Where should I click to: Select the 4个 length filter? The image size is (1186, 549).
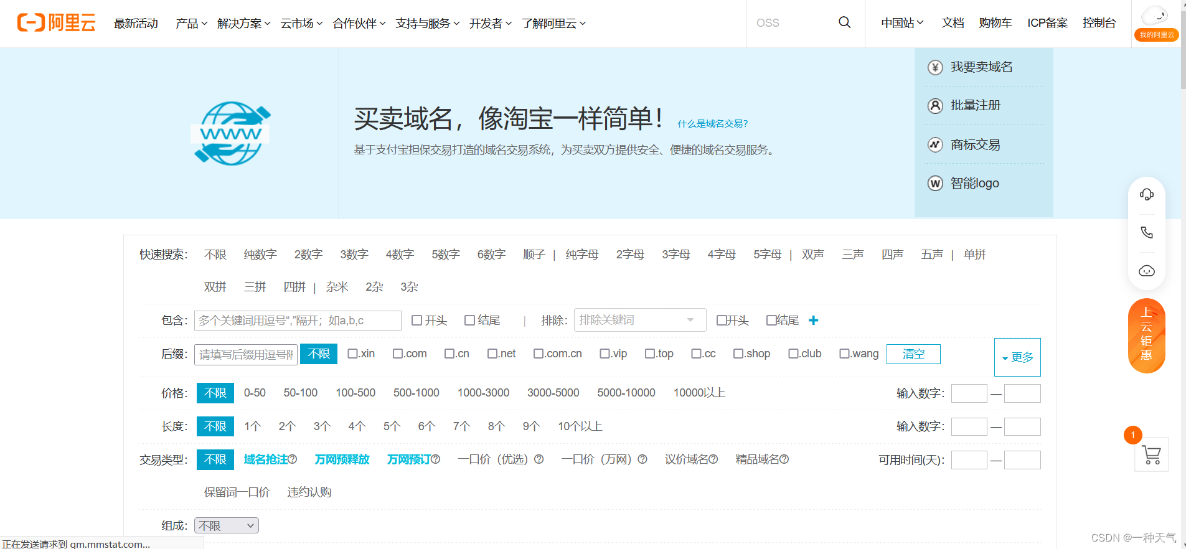tap(357, 426)
